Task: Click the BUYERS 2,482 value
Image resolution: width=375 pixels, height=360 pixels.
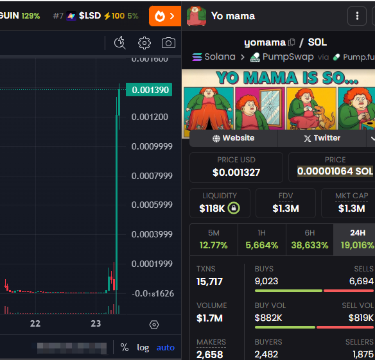Action: [x=266, y=354]
